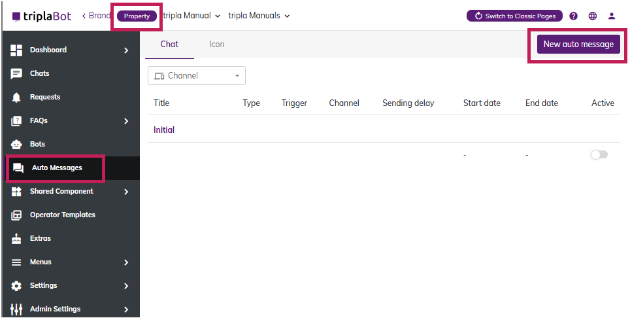The width and height of the screenshot is (630, 318).
Task: Toggle the Active switch in the Initial row
Action: click(x=599, y=155)
